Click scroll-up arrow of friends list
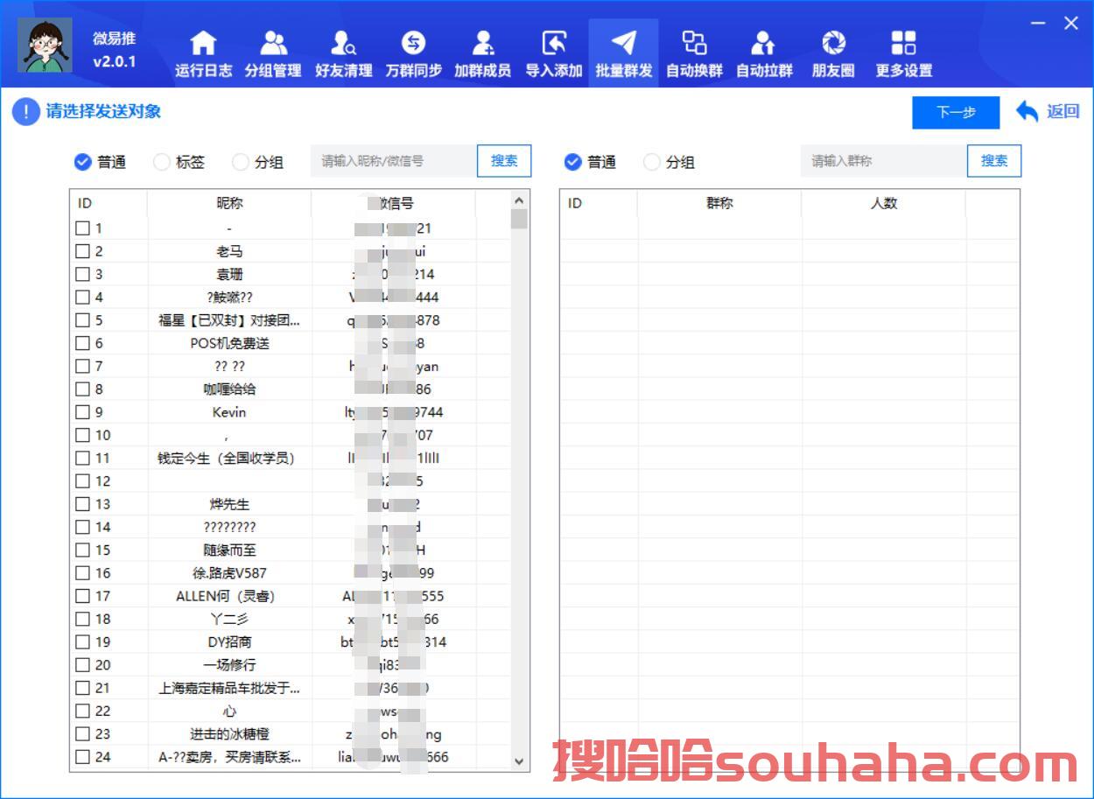1094x799 pixels. (x=519, y=201)
